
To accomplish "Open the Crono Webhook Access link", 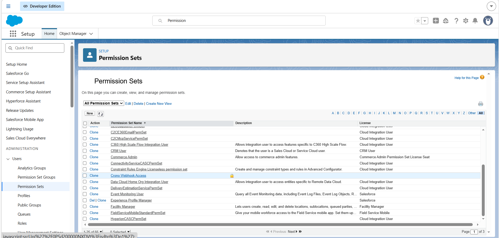I will (128, 176).
